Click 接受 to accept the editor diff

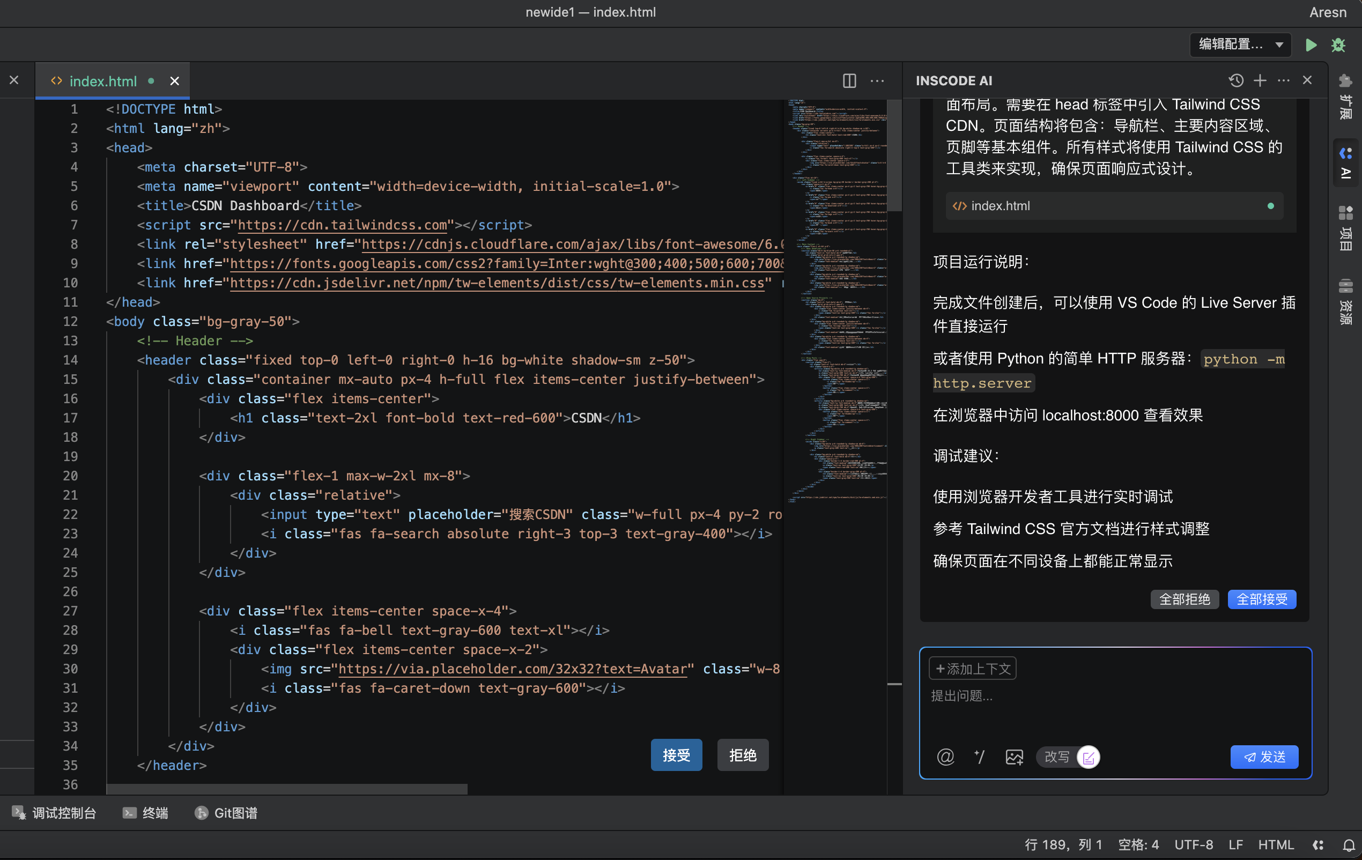pos(676,755)
